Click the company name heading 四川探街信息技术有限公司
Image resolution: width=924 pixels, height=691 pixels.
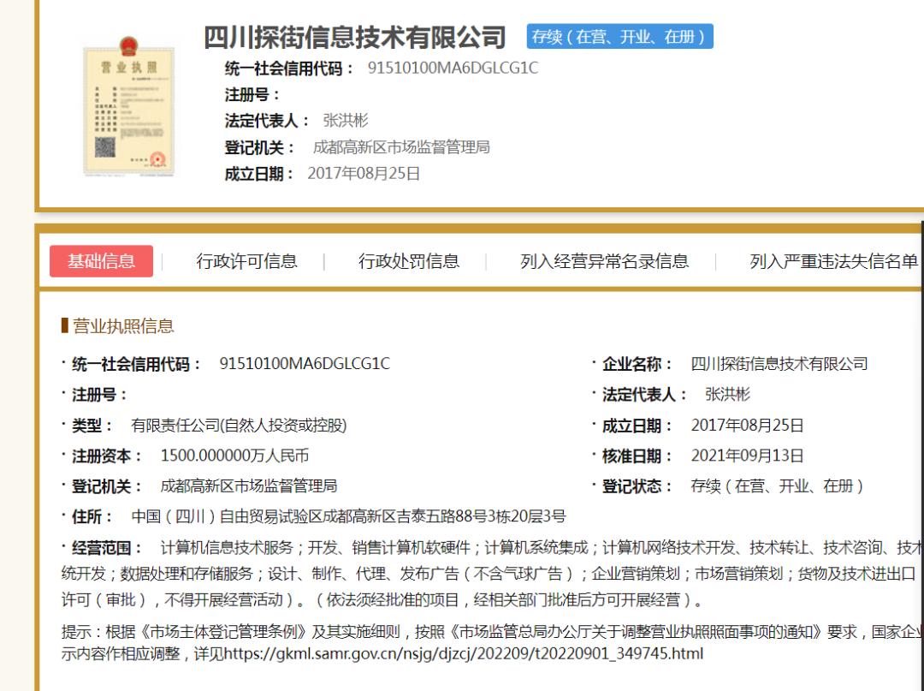click(355, 38)
